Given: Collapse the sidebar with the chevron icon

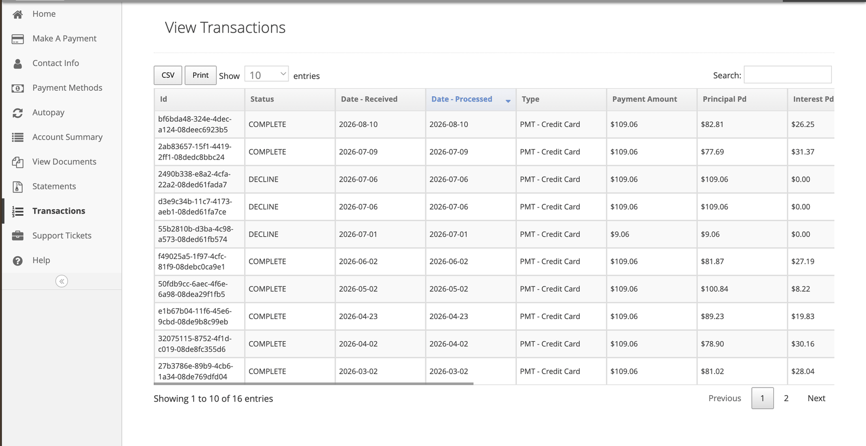Looking at the screenshot, I should [62, 281].
